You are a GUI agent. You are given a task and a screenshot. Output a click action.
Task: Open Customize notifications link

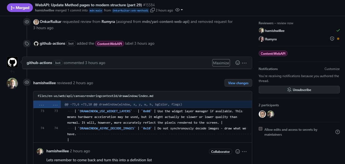(332, 69)
